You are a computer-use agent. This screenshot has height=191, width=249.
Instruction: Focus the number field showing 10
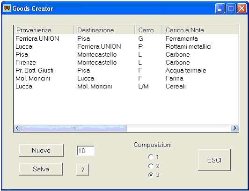(86, 151)
